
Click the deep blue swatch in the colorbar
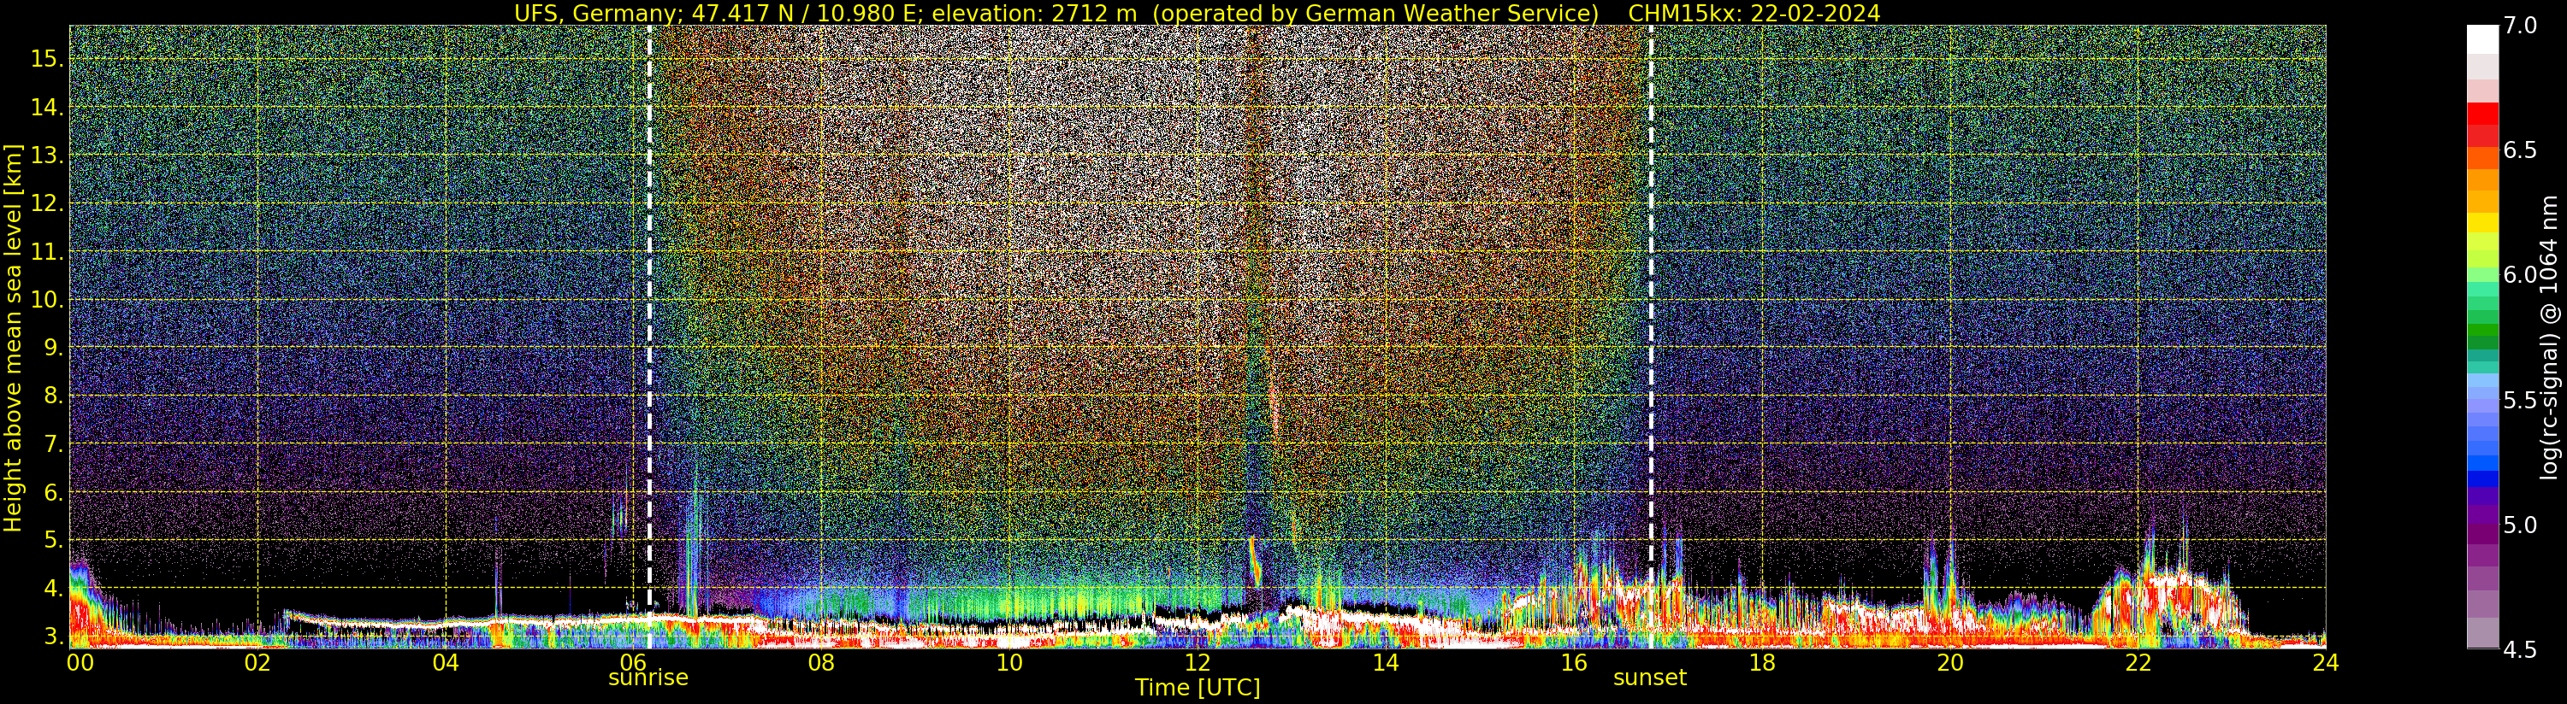click(2482, 480)
